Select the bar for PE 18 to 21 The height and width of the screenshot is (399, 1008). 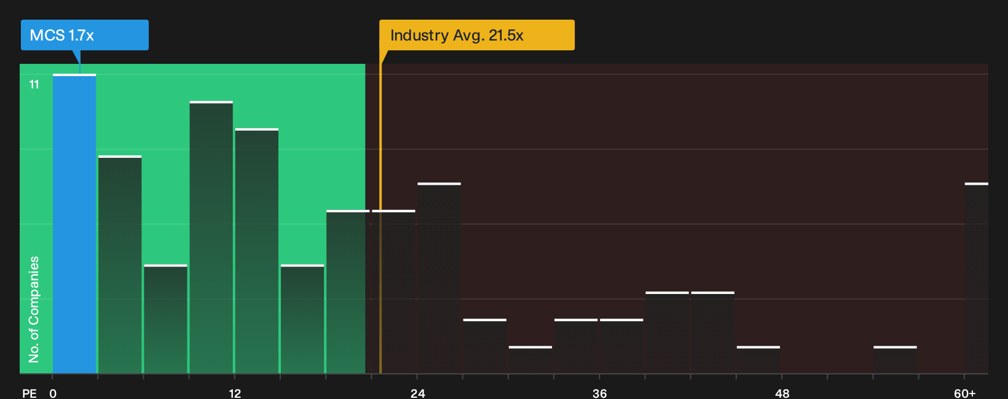pyautogui.click(x=348, y=292)
